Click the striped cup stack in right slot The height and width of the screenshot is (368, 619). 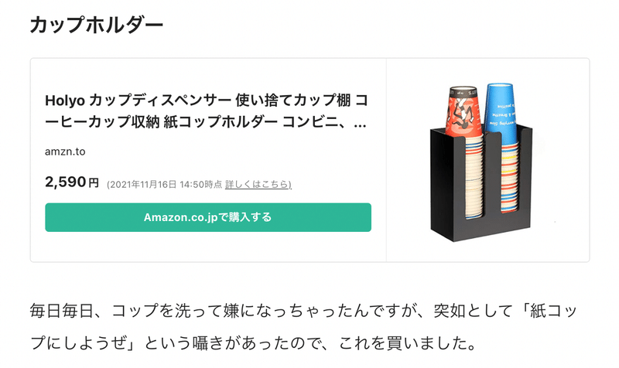pos(510,178)
